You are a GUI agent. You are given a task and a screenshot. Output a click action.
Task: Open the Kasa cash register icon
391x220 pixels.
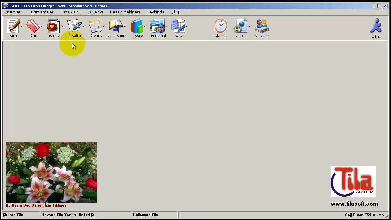click(x=178, y=26)
